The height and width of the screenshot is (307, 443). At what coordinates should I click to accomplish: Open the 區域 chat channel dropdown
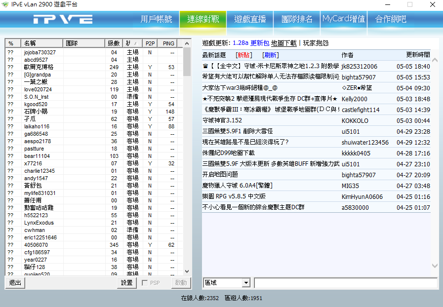coord(246,283)
